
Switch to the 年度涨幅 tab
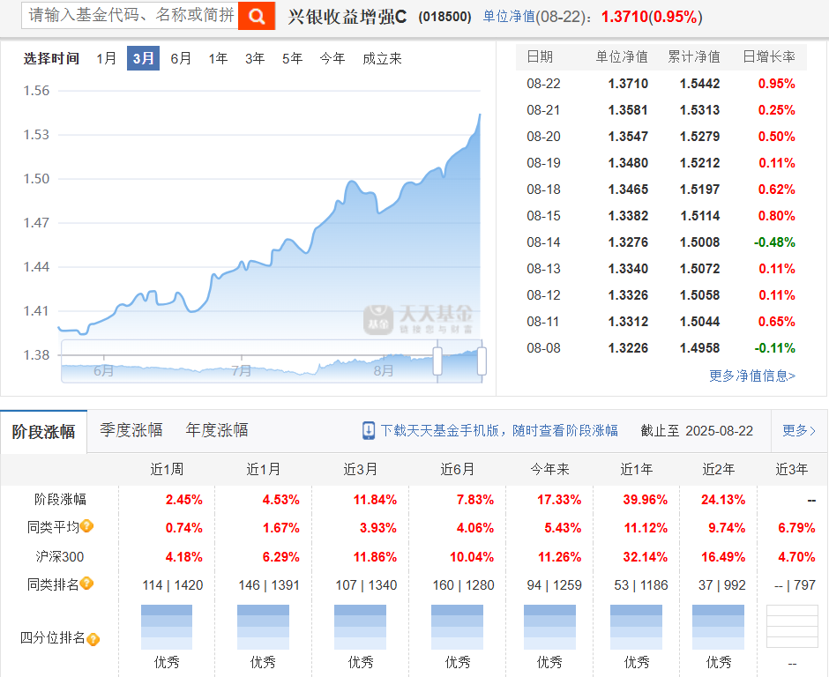217,430
